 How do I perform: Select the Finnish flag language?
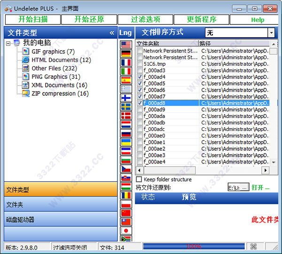tap(126, 98)
